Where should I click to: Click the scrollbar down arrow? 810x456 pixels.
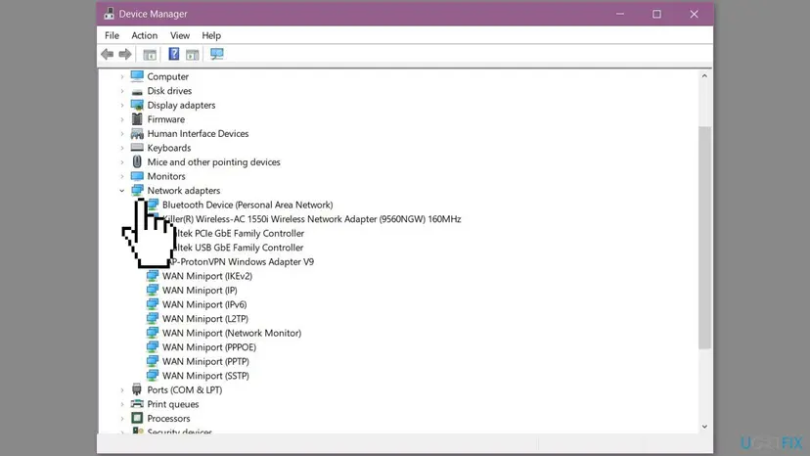[704, 427]
